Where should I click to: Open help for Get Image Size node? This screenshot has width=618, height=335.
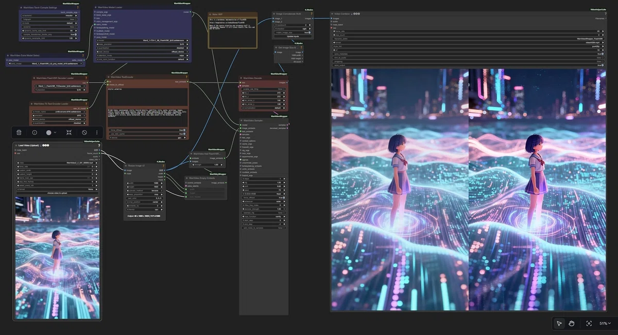pyautogui.click(x=302, y=47)
